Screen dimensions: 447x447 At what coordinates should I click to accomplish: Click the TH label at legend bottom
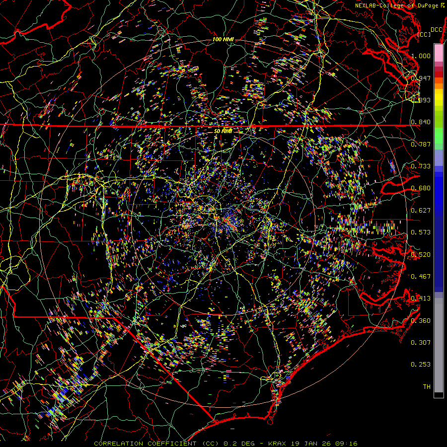click(427, 387)
